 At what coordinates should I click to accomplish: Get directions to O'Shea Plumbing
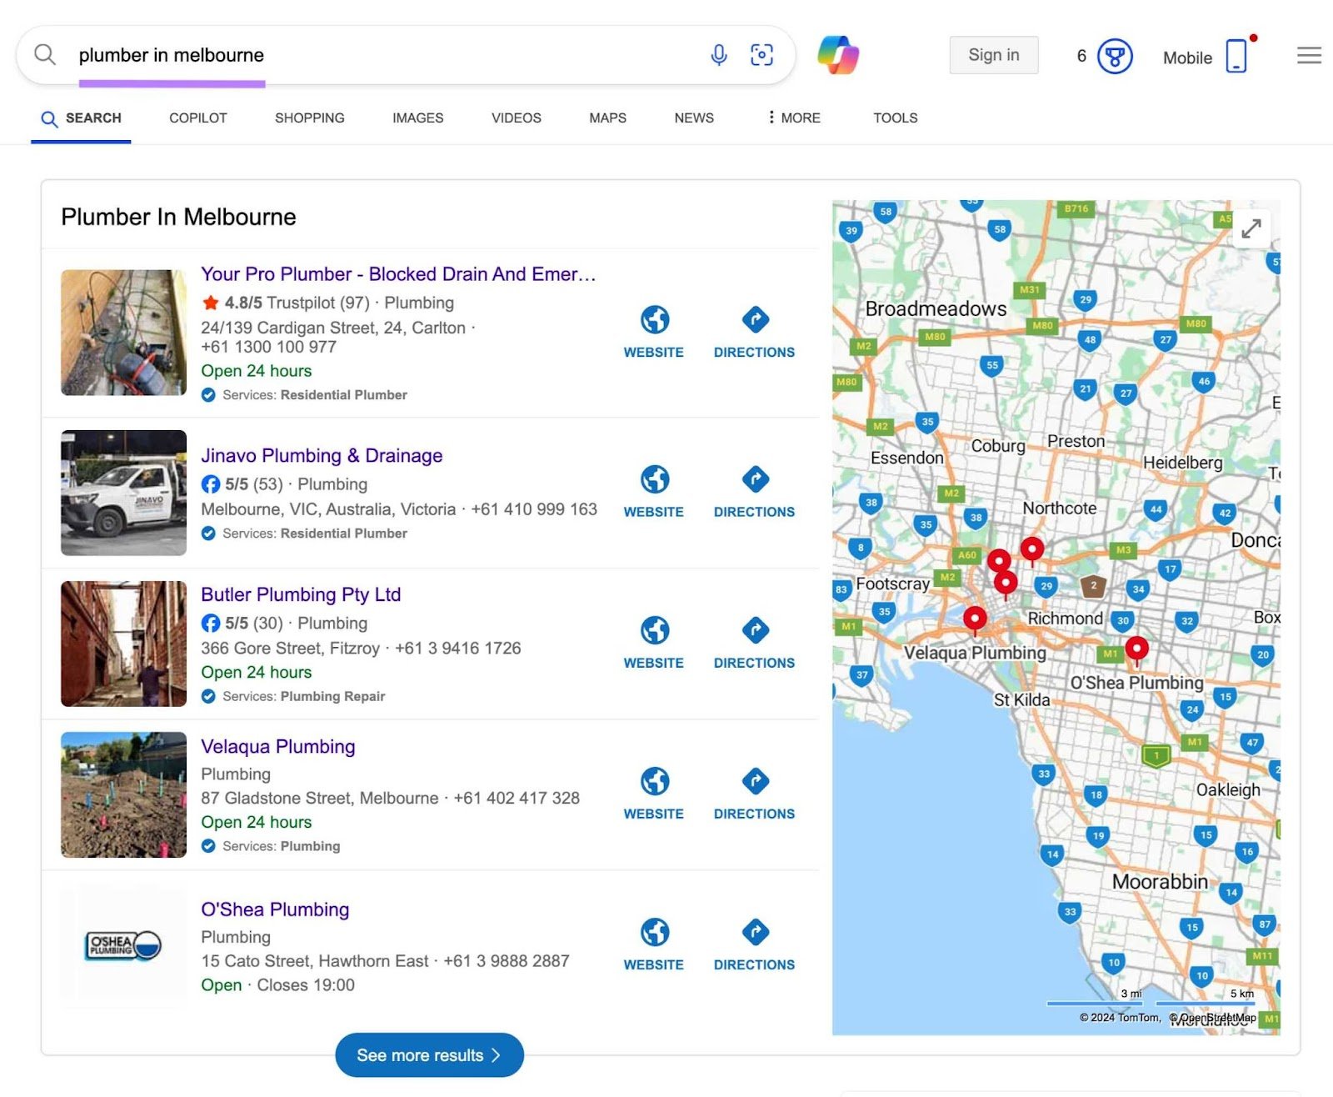point(754,932)
